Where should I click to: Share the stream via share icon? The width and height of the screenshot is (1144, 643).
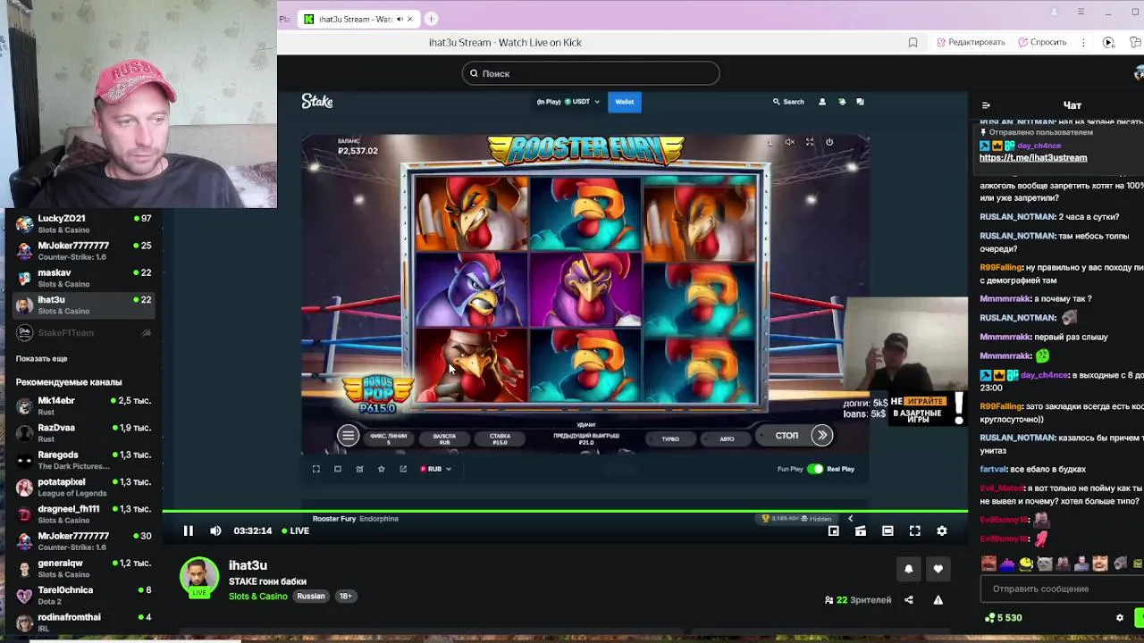[909, 600]
